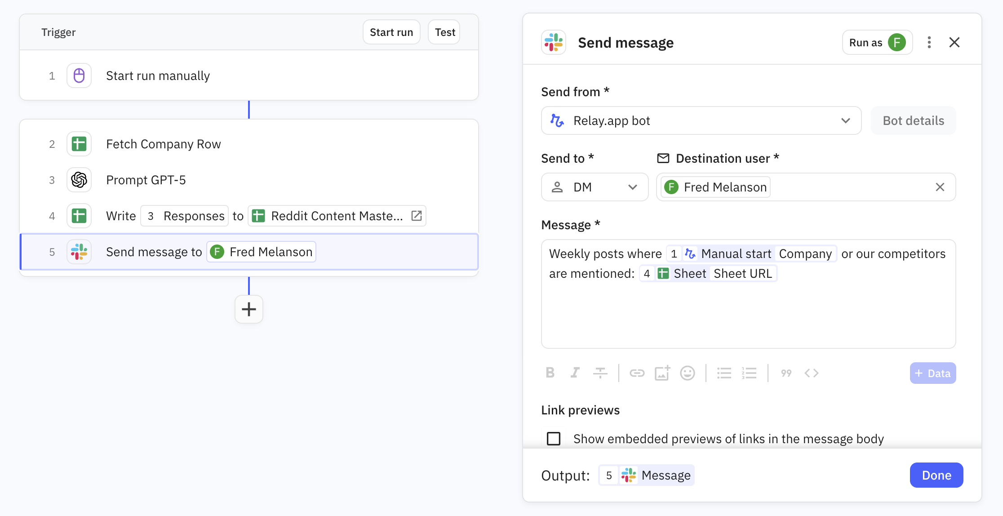Screen dimensions: 1003x516
Task: Click the code formatting icon
Action: (x=811, y=373)
